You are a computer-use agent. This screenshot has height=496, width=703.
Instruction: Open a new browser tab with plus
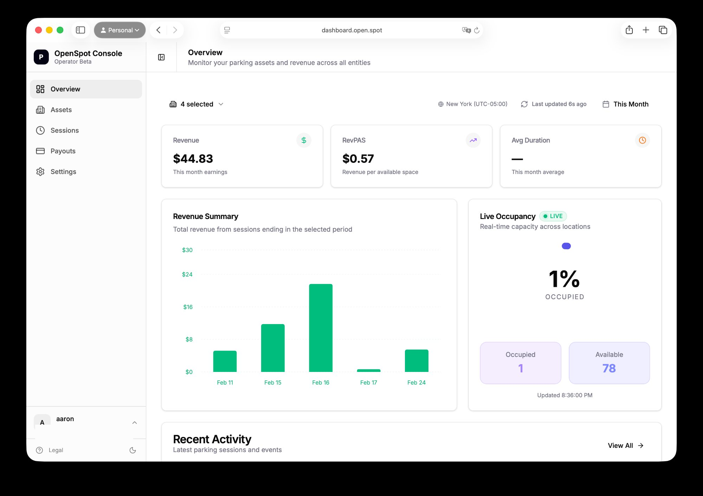coord(646,30)
